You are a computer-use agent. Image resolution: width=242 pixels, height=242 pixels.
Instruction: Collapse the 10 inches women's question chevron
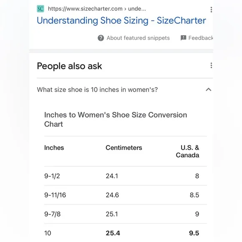coord(209,90)
